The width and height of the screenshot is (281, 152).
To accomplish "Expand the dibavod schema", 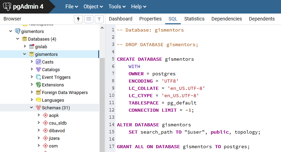I will pyautogui.click(x=39, y=130).
